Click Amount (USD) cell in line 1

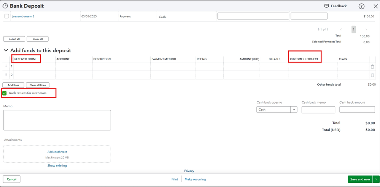(x=242, y=66)
